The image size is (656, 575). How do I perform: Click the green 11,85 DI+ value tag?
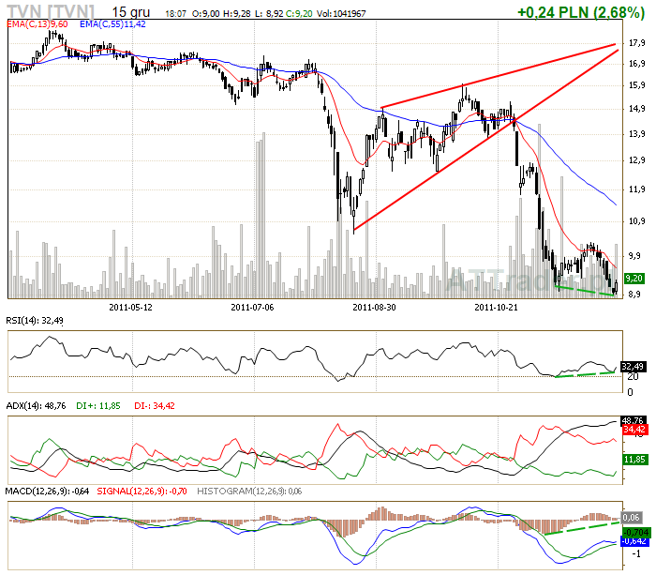coord(635,460)
